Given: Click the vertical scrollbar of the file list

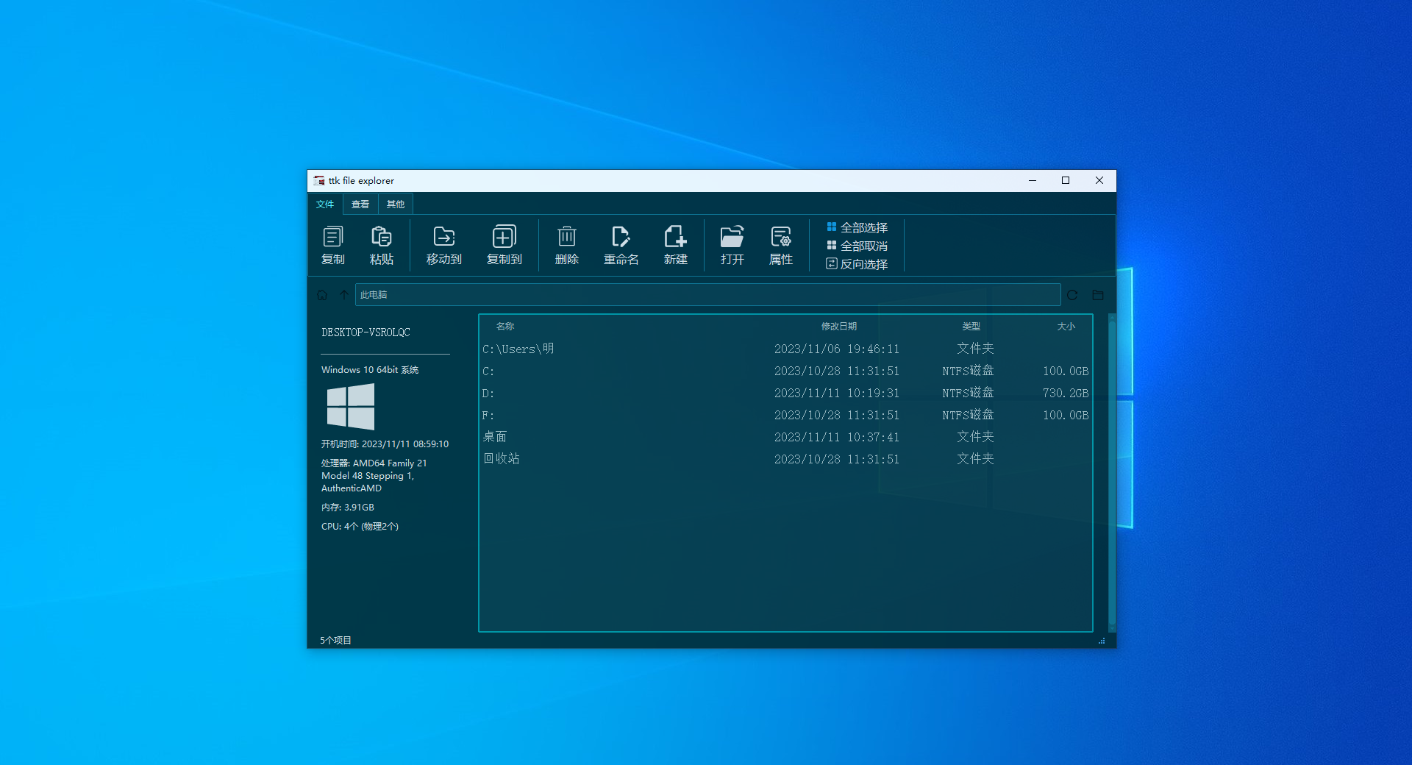Looking at the screenshot, I should (1112, 473).
